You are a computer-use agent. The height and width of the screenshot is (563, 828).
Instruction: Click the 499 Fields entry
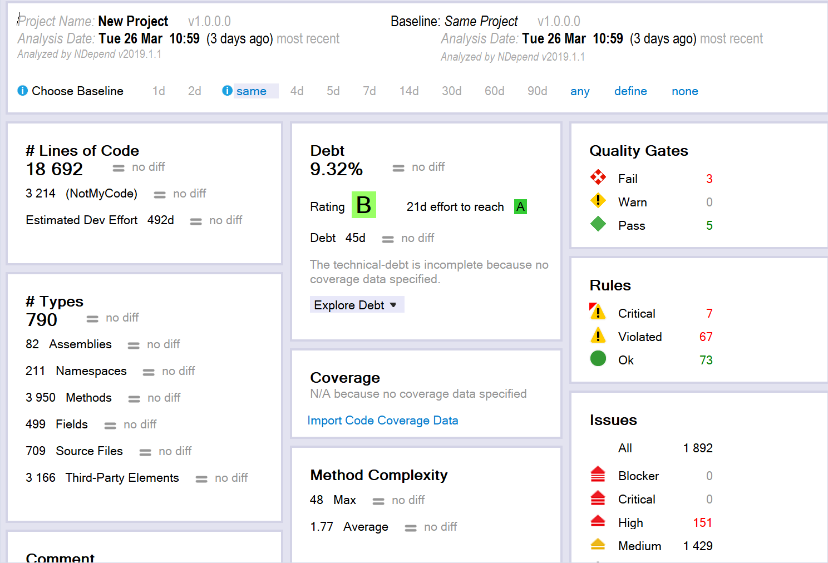click(57, 424)
